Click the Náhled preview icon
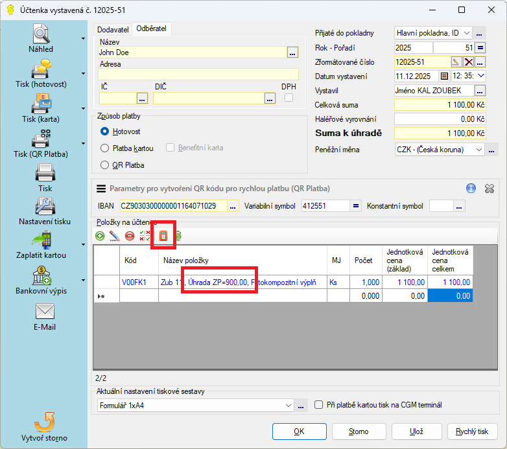 coord(41,33)
